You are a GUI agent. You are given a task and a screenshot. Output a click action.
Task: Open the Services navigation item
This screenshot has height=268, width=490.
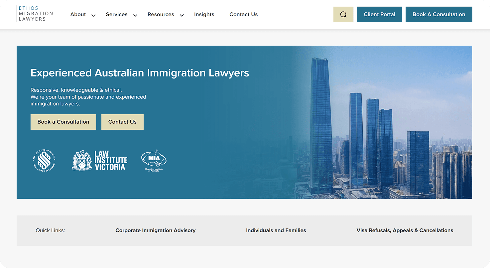(117, 14)
